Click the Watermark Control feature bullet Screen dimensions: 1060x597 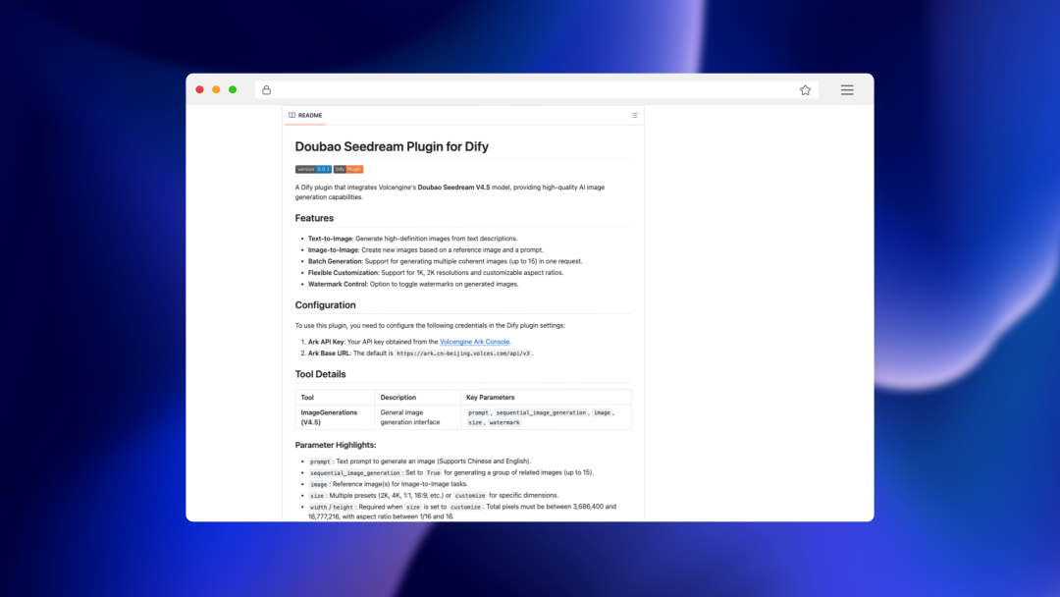pyautogui.click(x=413, y=285)
